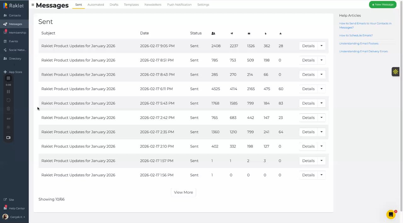Click the recorder pause icon
Image resolution: width=403 pixels, height=223 pixels.
[9, 92]
